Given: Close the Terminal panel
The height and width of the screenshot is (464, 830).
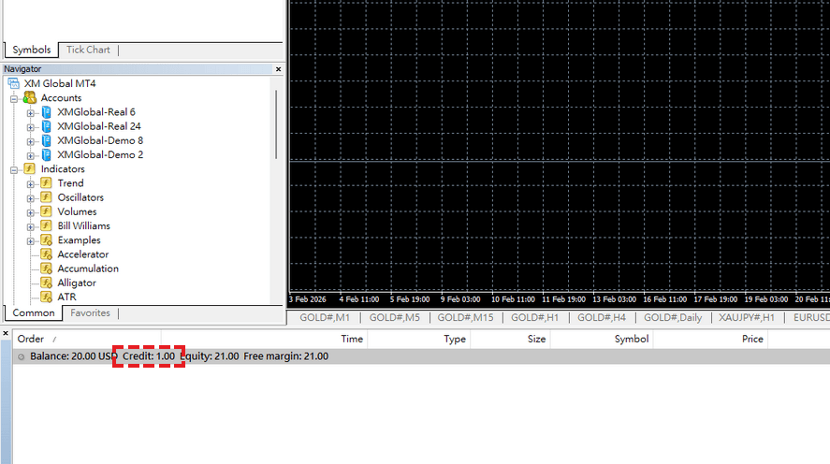Looking at the screenshot, I should click(6, 333).
